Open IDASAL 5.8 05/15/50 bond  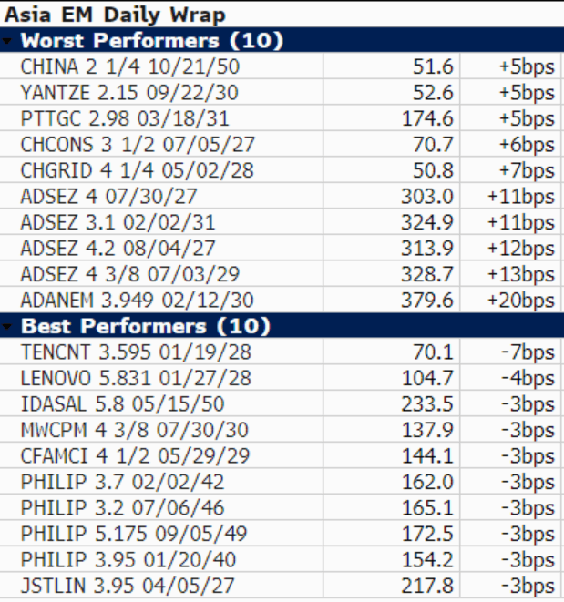tap(122, 404)
